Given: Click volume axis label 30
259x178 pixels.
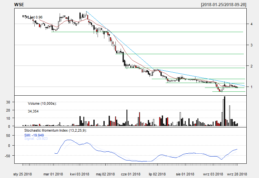Looking at the screenshot, I should [8, 102].
